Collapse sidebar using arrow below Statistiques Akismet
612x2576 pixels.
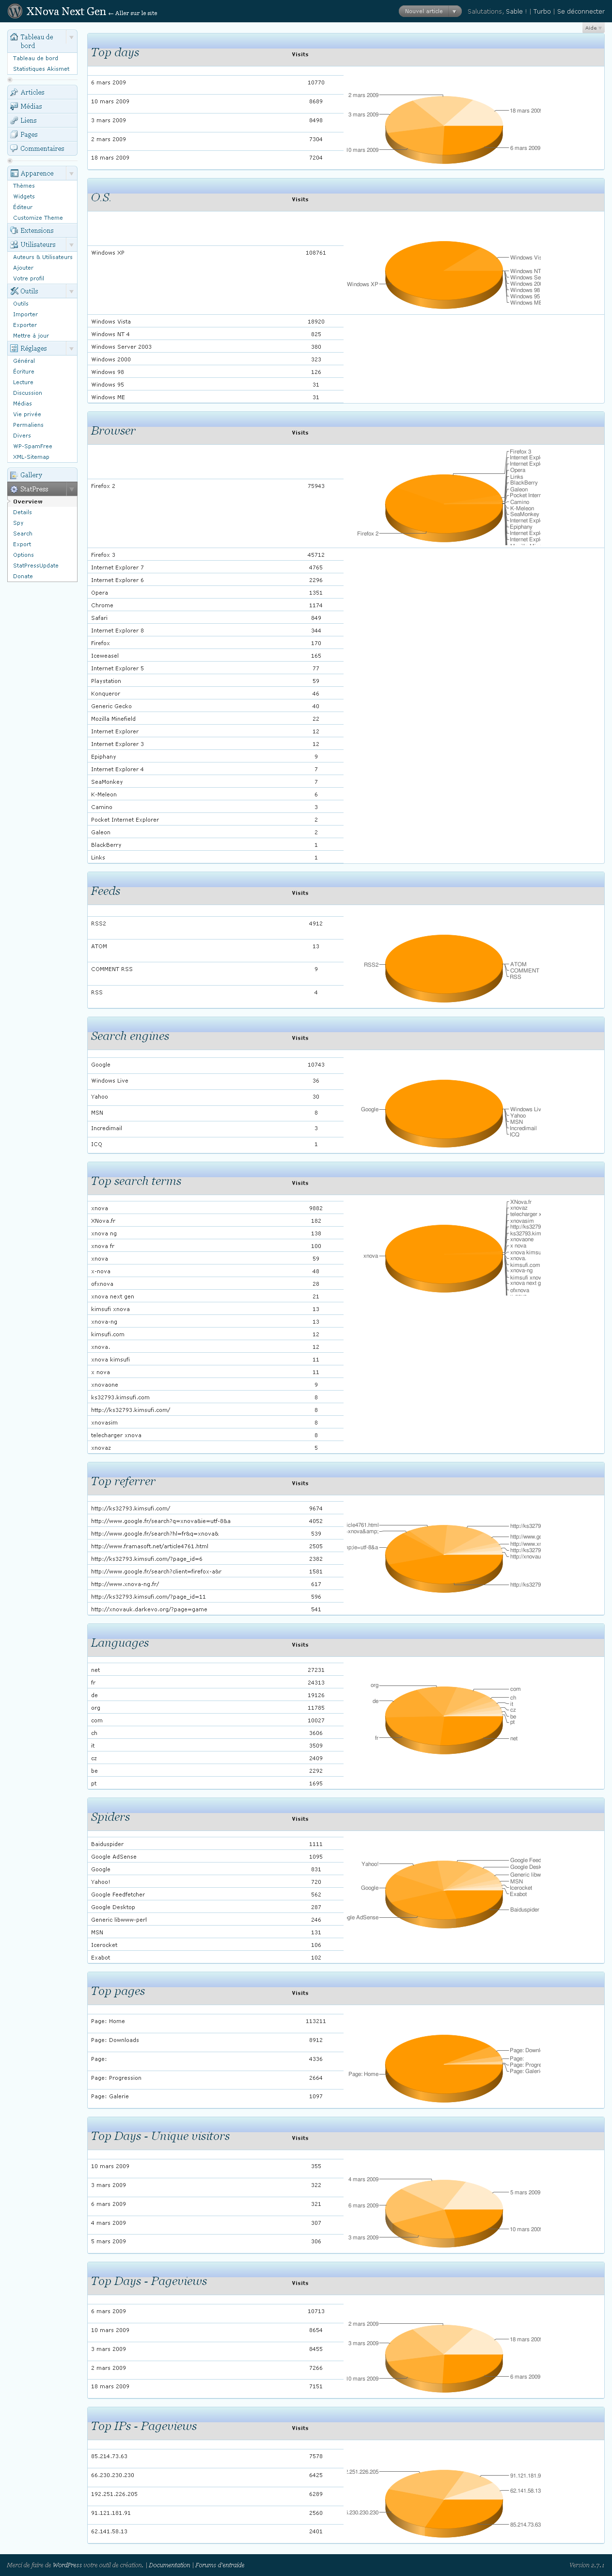[x=10, y=79]
